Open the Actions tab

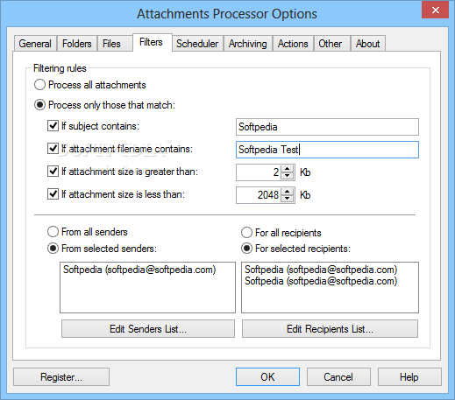(293, 44)
